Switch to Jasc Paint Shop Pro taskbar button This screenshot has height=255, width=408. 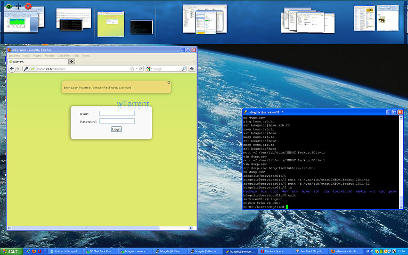click(x=311, y=251)
